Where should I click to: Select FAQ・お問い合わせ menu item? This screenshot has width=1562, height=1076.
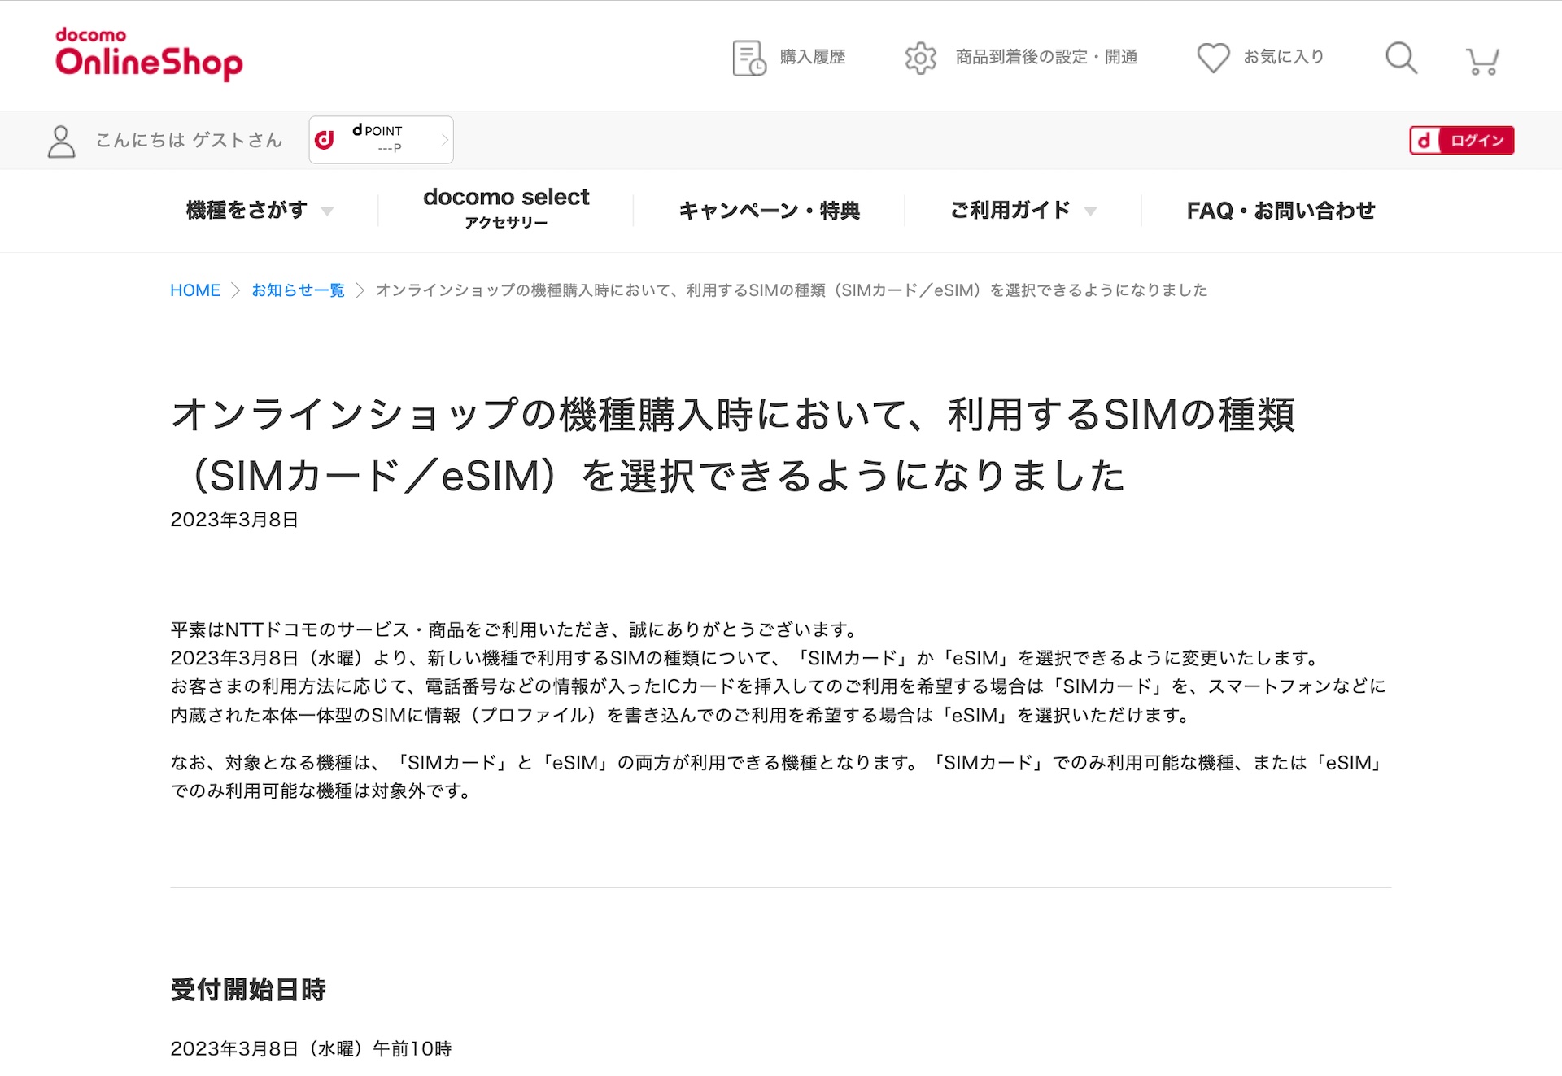click(x=1281, y=211)
